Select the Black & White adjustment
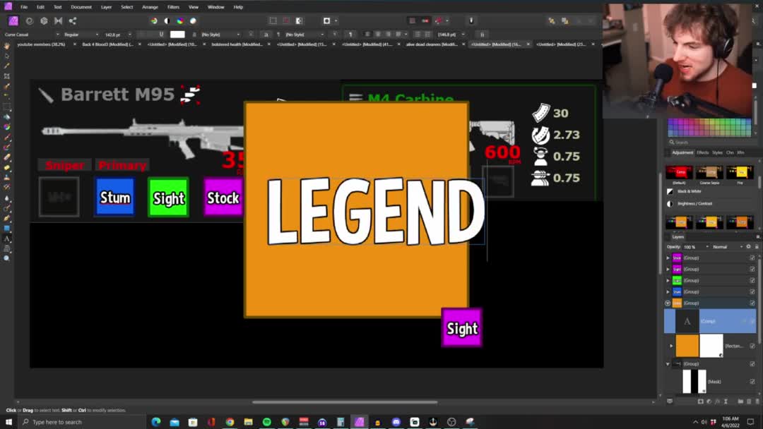This screenshot has width=763, height=429. pos(689,191)
